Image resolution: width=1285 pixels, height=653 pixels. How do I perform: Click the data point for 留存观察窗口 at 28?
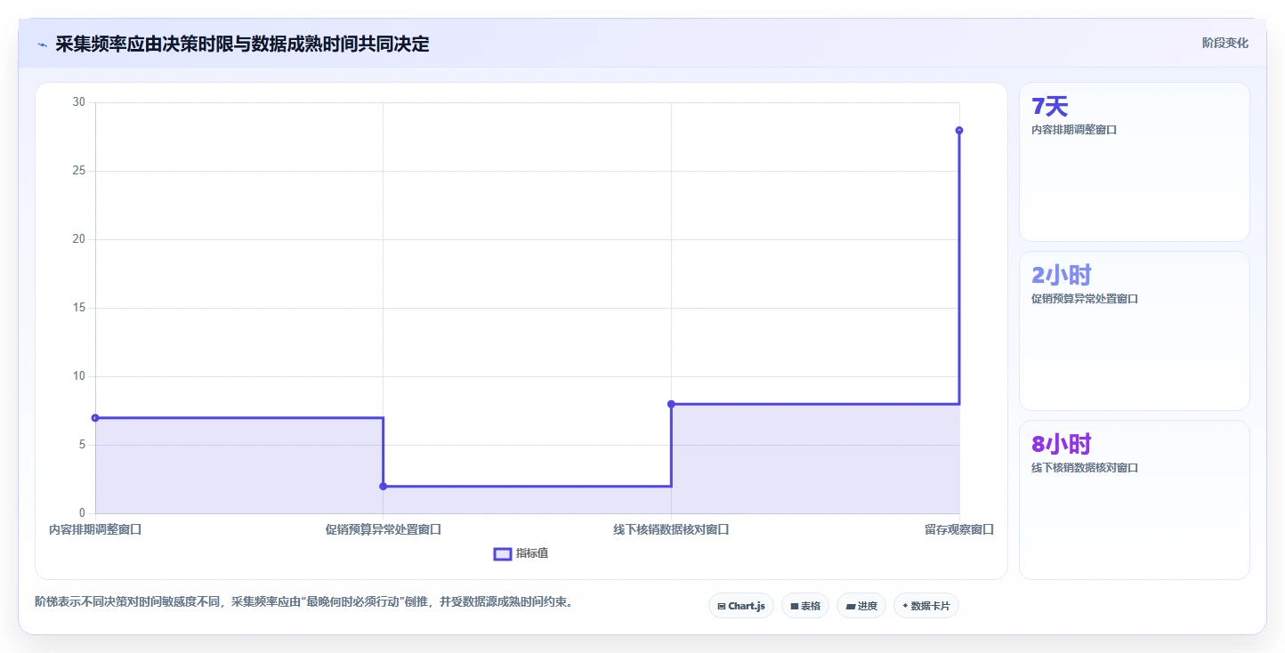(x=959, y=130)
